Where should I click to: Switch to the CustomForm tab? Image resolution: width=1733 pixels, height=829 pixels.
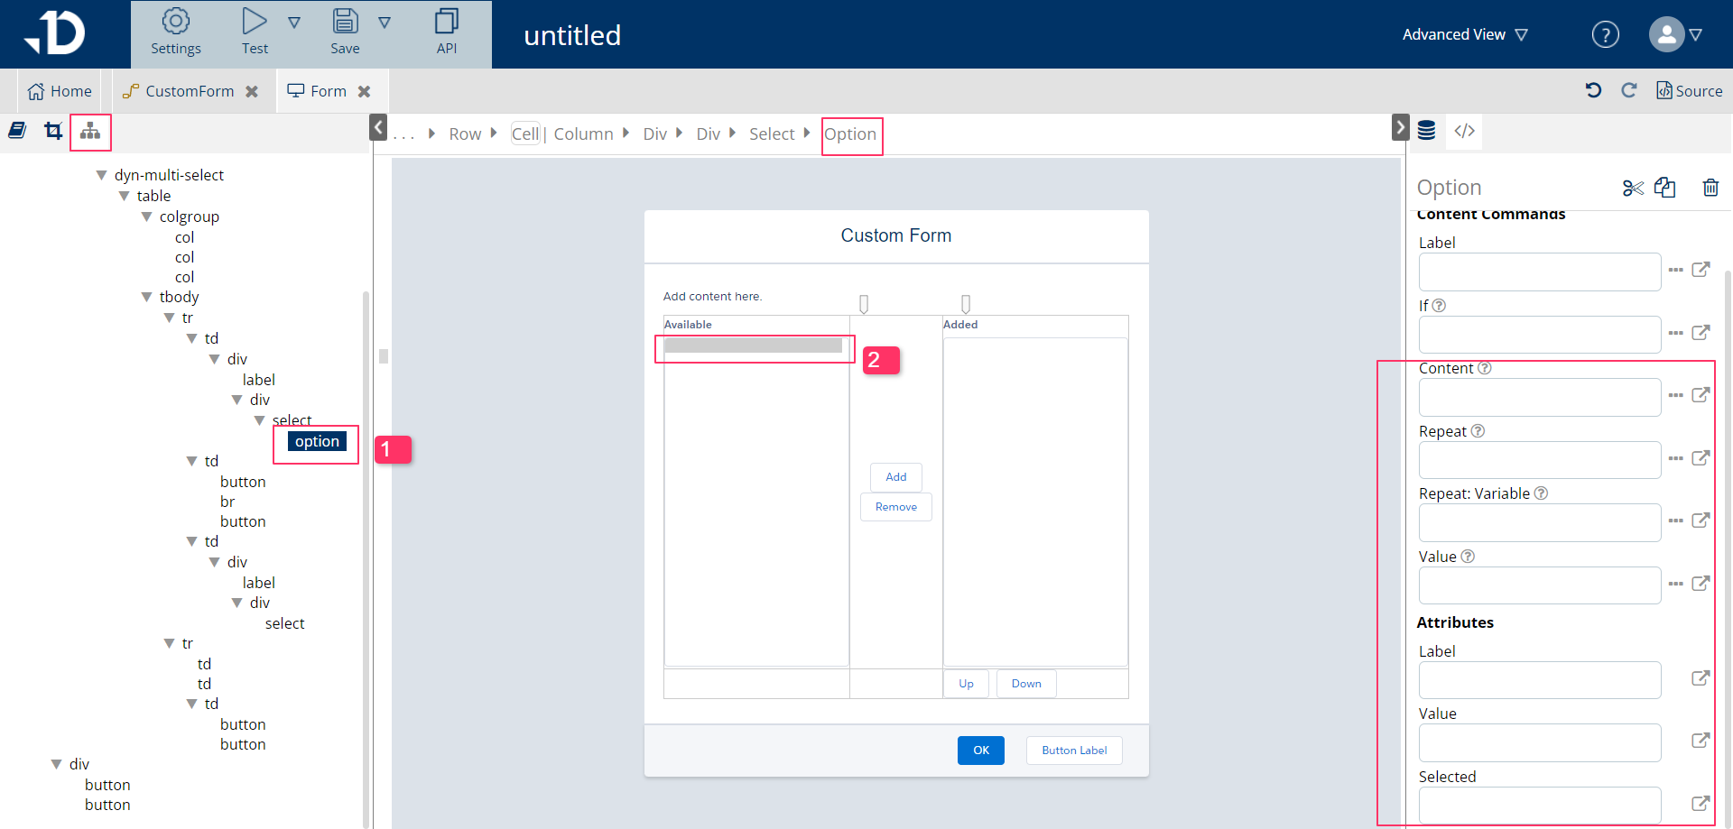click(x=189, y=91)
